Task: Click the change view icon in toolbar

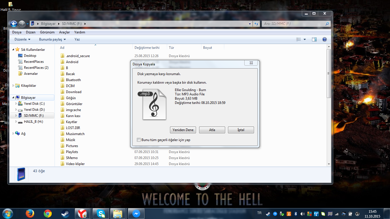Action: 299,39
